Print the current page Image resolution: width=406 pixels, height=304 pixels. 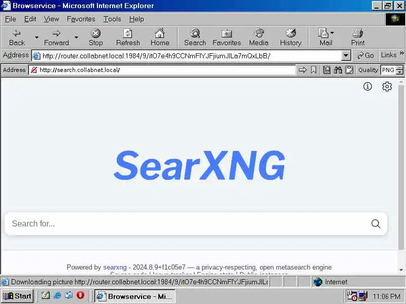tap(358, 37)
